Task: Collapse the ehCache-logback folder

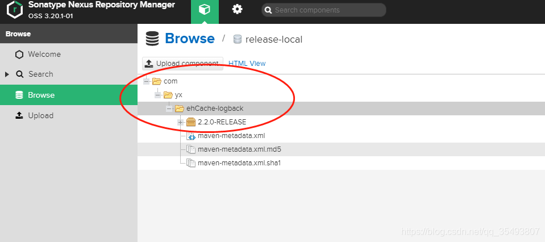Action: click(x=169, y=109)
